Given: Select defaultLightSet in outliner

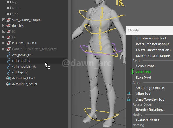Looking at the screenshot, I should (24, 78).
